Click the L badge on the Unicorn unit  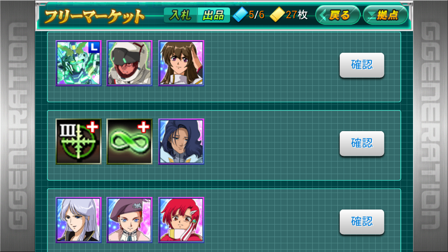point(94,48)
